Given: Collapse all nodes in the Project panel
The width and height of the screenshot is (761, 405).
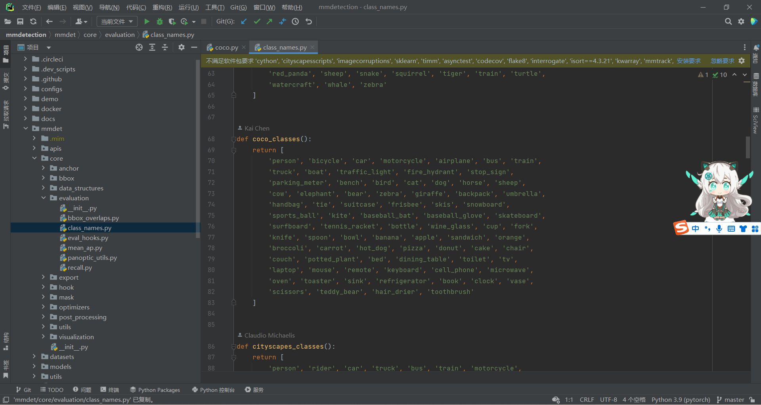Looking at the screenshot, I should pyautogui.click(x=165, y=47).
